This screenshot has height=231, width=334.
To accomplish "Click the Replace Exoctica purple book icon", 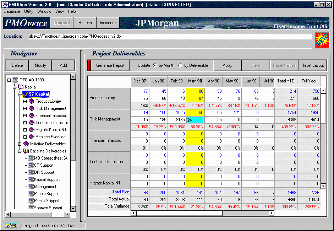I will (x=31, y=137).
